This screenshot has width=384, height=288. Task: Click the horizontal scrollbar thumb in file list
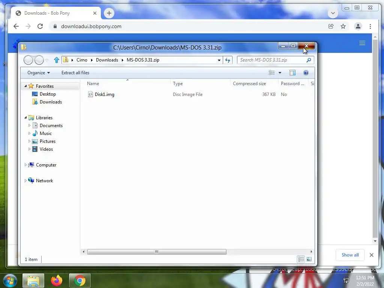(x=157, y=252)
